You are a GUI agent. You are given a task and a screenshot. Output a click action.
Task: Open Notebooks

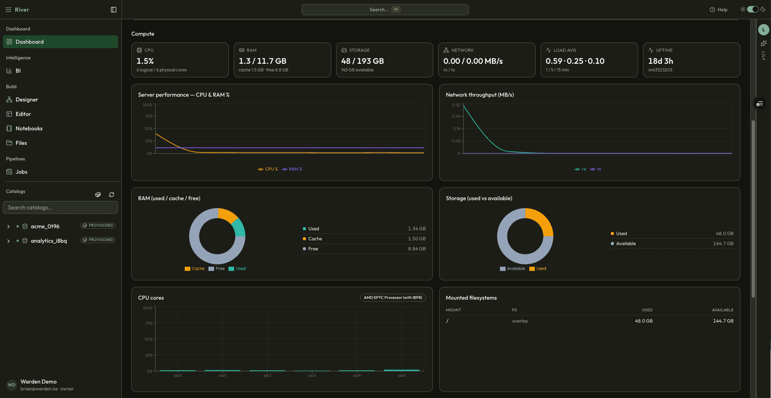(60, 128)
